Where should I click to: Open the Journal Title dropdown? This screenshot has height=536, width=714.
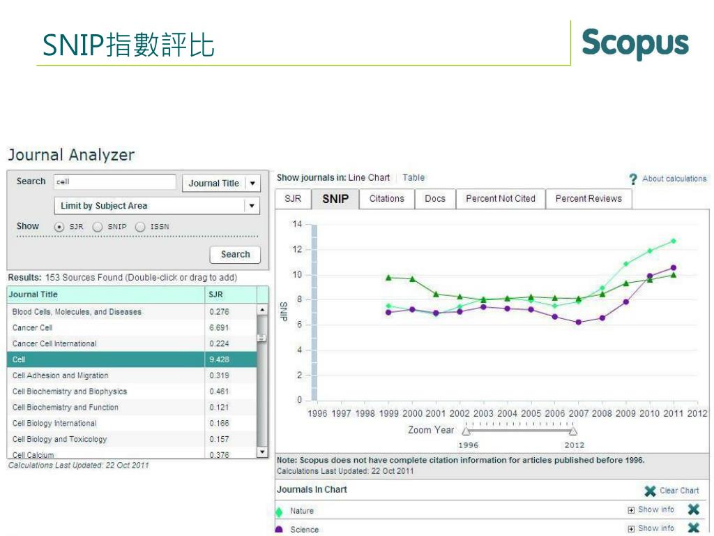pyautogui.click(x=221, y=184)
